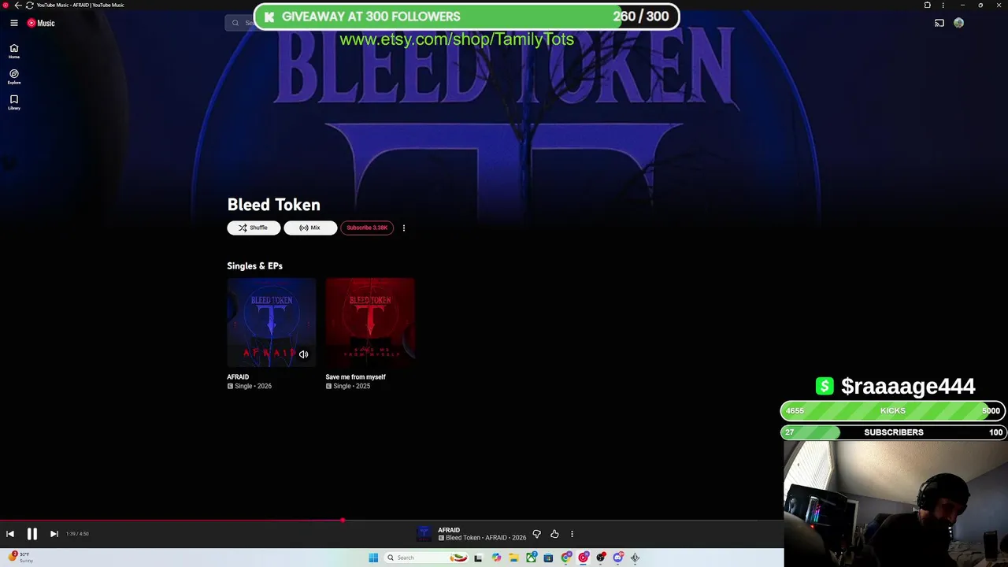
Task: Reload the page with refresh icon
Action: [29, 5]
